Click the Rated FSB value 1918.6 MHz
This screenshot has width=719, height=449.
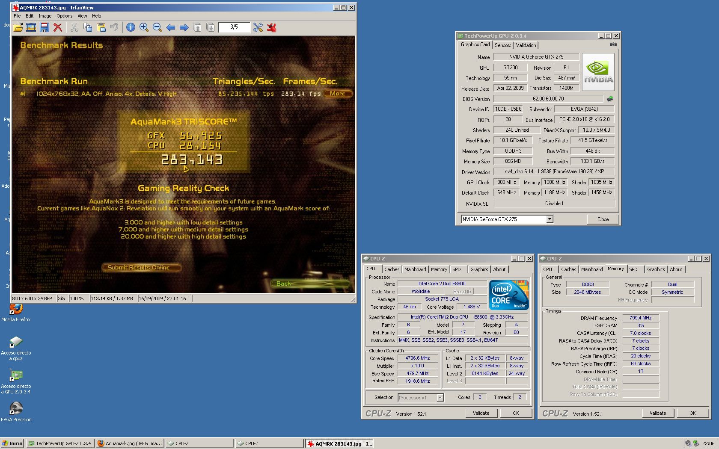coord(418,381)
